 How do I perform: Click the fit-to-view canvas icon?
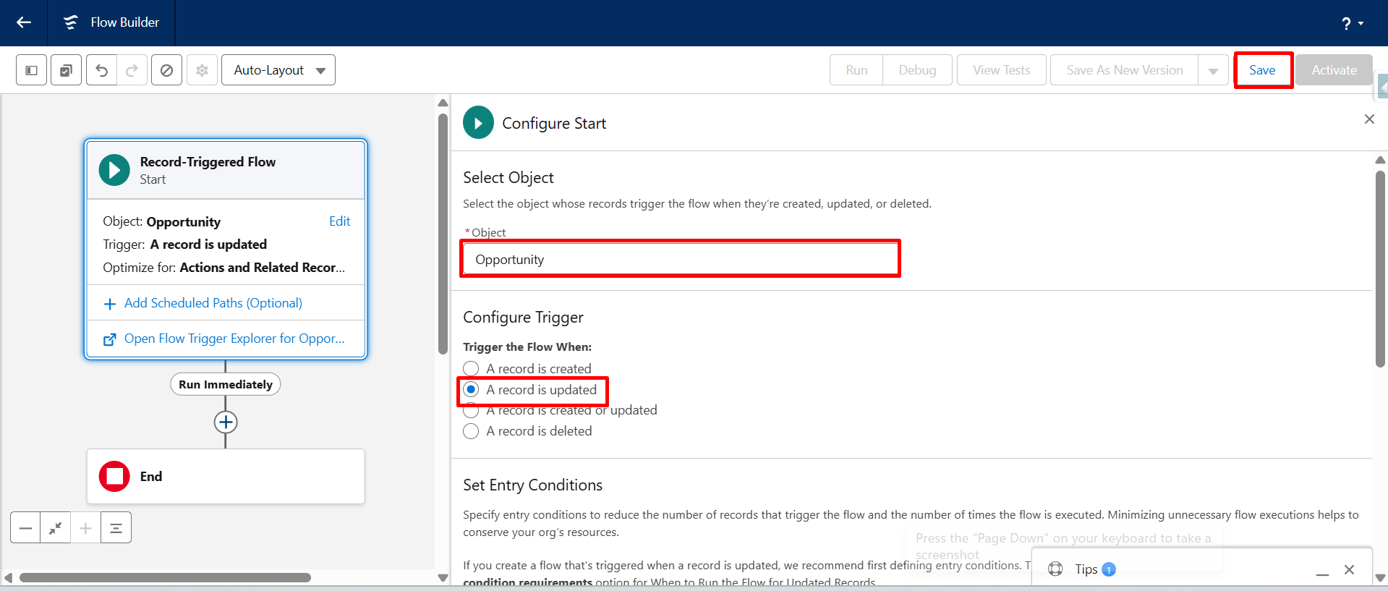point(56,528)
